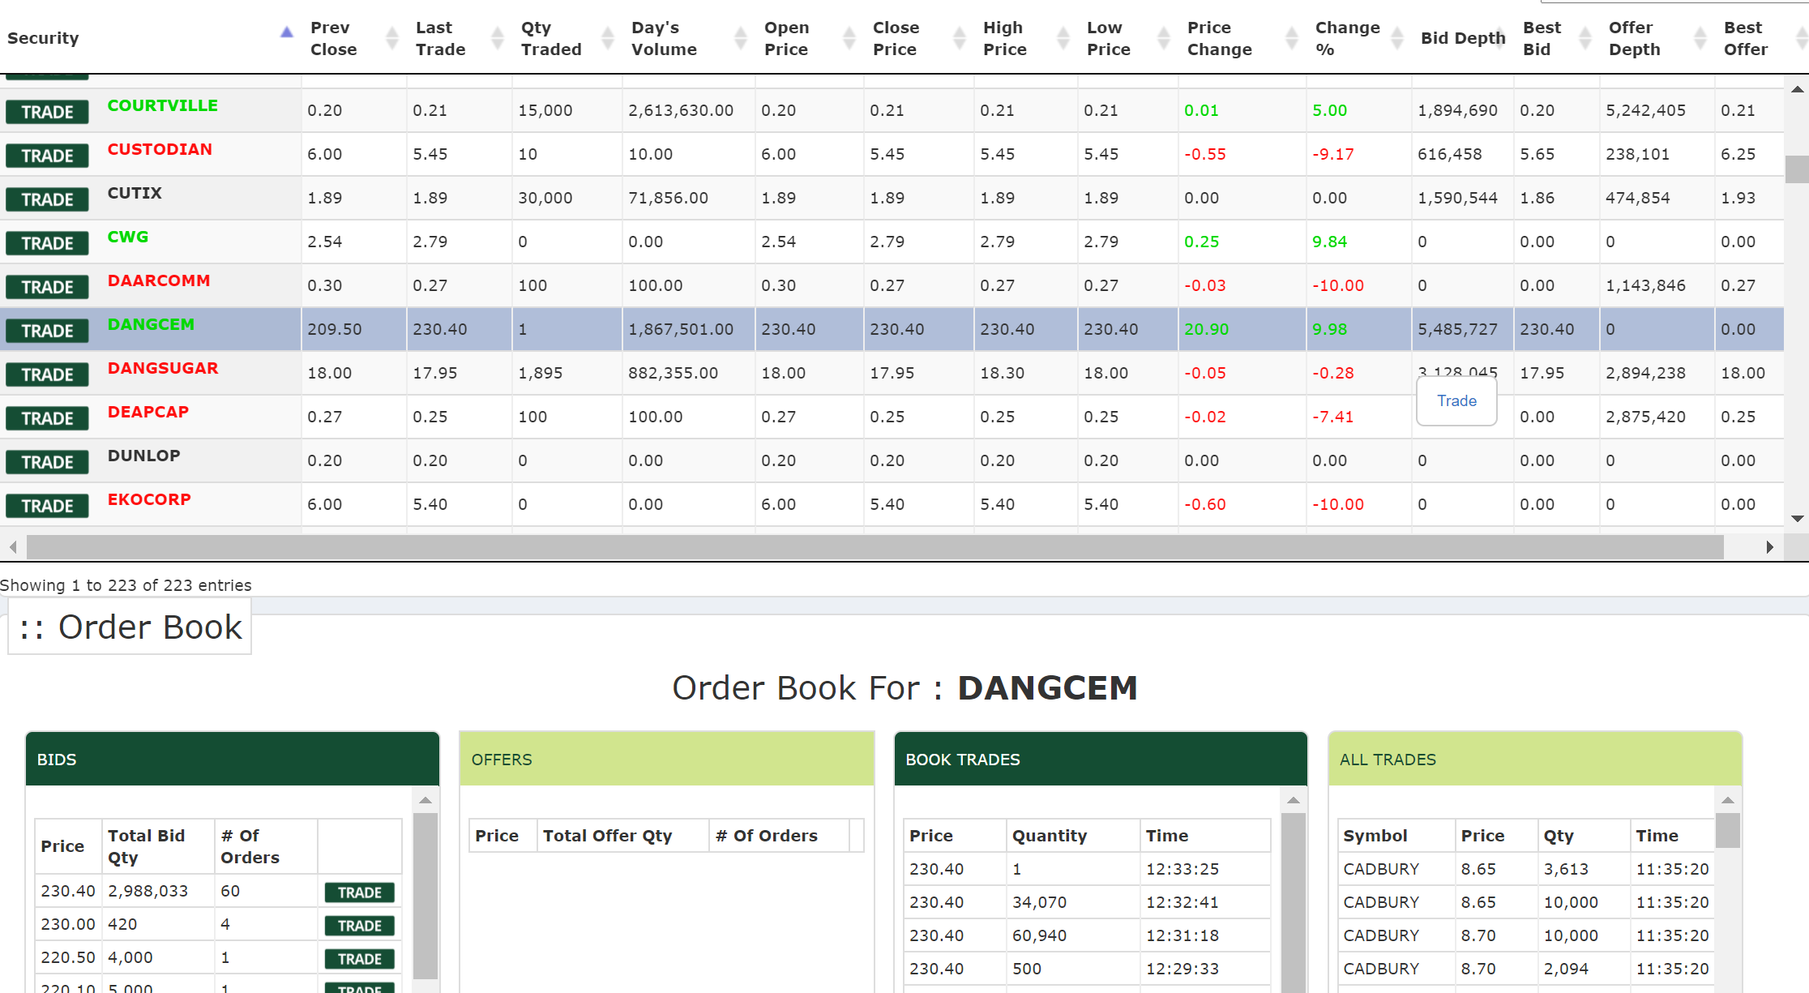1809x993 pixels.
Task: Click the Book Trades scroll-up arrow
Action: [x=1294, y=801]
